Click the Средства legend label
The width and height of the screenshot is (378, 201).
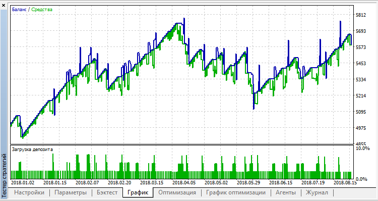[x=42, y=10]
